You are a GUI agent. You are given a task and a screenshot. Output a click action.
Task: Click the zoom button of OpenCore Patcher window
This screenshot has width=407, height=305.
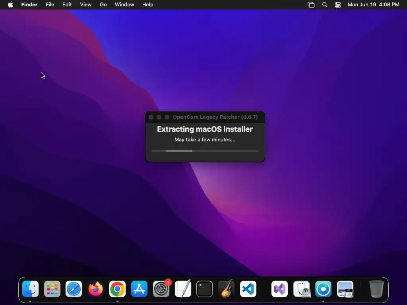tap(167, 117)
